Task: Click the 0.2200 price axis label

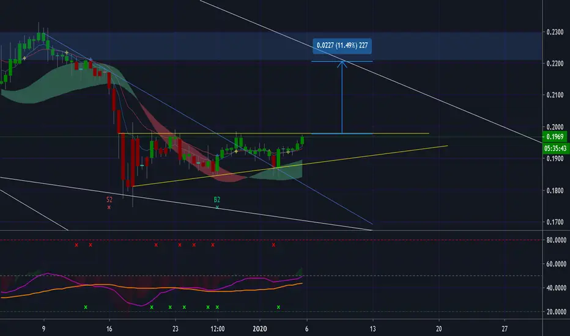Action: (555, 64)
